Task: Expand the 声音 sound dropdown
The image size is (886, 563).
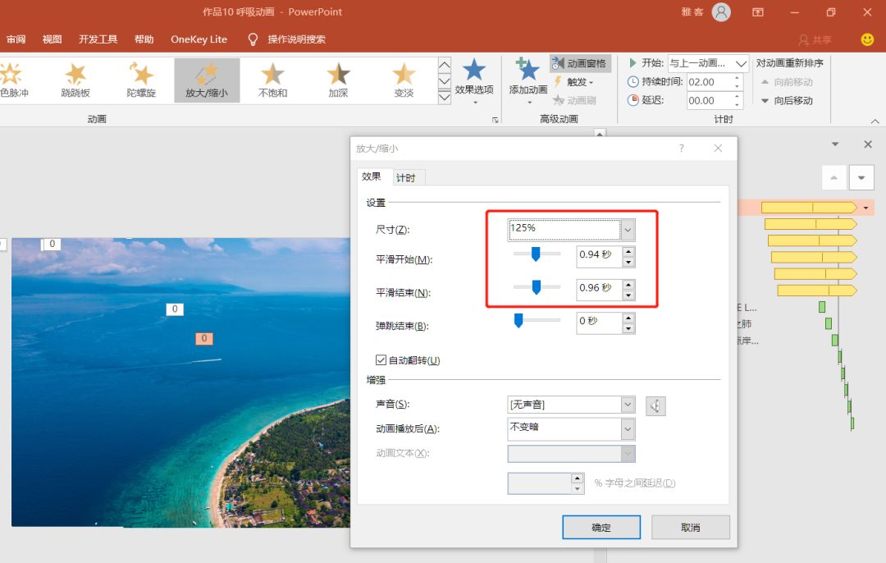Action: click(x=628, y=405)
